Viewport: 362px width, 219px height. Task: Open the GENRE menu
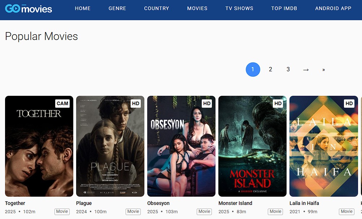click(x=117, y=8)
